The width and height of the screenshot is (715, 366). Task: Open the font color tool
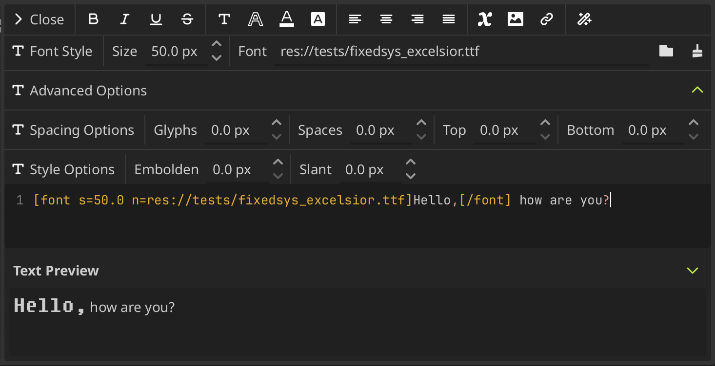point(286,19)
